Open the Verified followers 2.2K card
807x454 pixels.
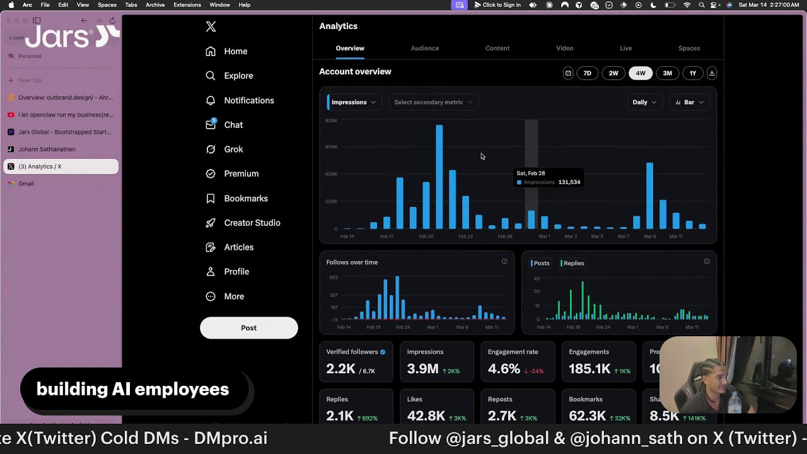(356, 362)
